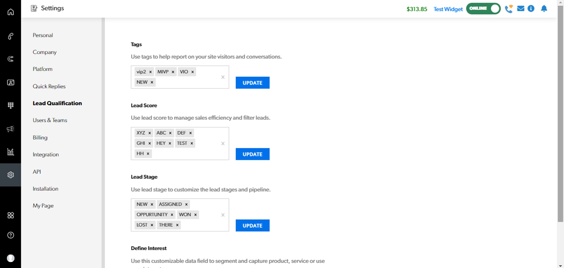Toggle the ONLINE status switch
564x268 pixels.
click(x=483, y=9)
